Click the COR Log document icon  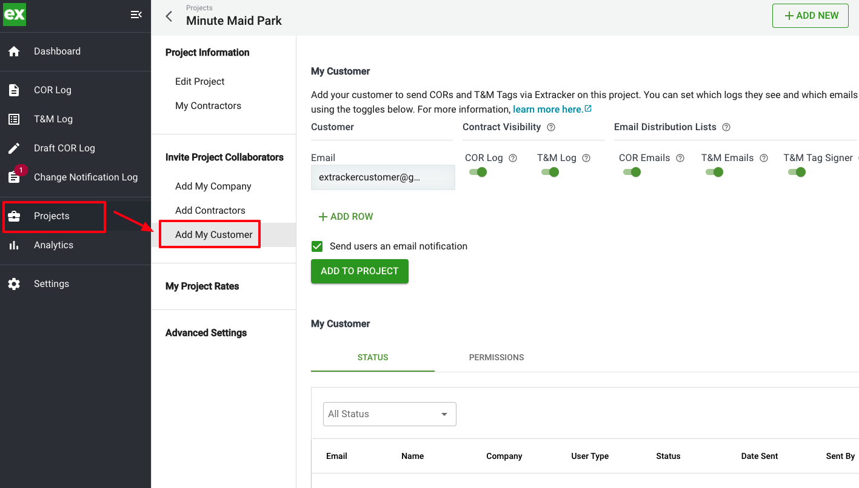point(14,90)
